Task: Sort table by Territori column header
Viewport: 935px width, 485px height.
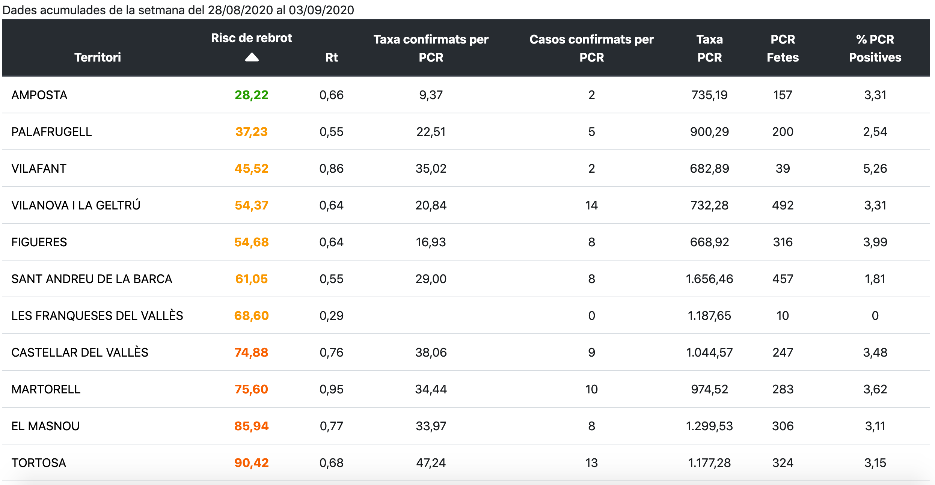Action: pos(97,57)
